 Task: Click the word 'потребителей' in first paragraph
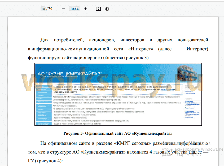click(x=69, y=40)
